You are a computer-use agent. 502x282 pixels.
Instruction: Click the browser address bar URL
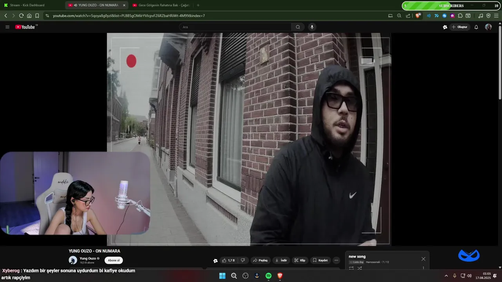(129, 16)
